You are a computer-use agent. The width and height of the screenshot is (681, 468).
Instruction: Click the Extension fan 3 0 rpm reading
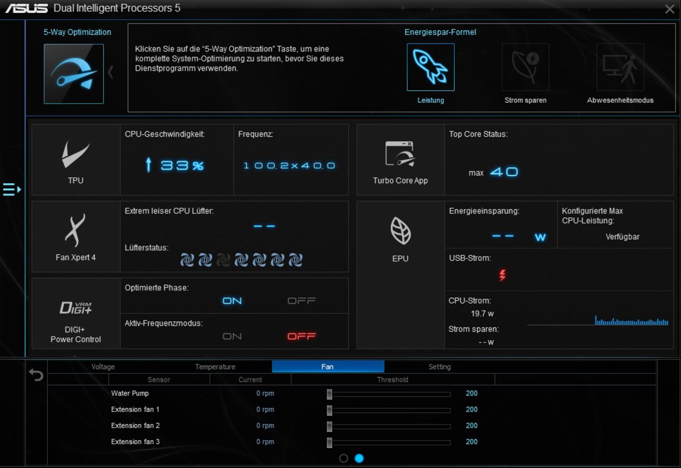[265, 441]
